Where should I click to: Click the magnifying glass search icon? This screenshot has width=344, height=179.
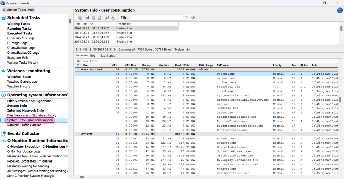coord(107,17)
